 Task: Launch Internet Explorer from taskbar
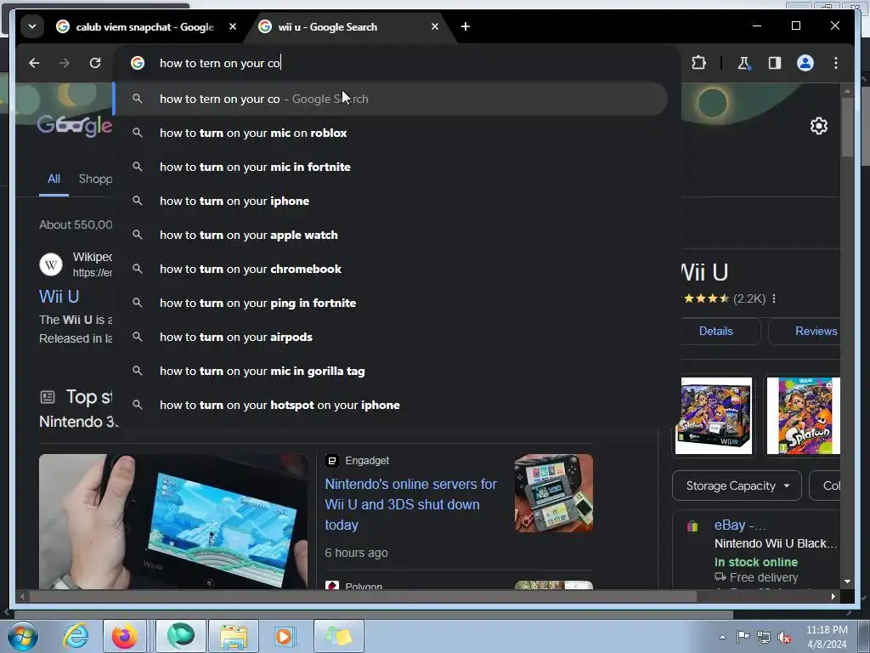coord(76,636)
